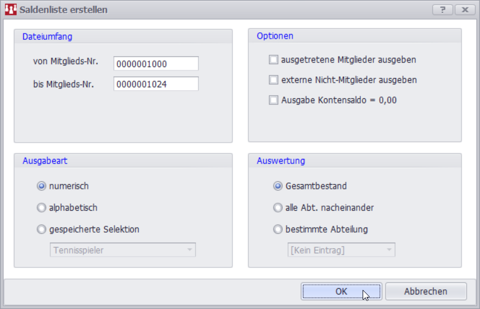The image size is (480, 309).
Task: Check Ausgabe Kontensaldo = 0,00 option
Action: coord(274,100)
